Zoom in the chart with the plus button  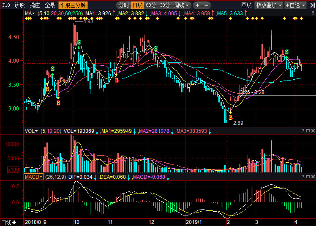[197, 5]
